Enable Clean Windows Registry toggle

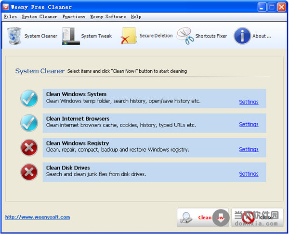click(29, 147)
